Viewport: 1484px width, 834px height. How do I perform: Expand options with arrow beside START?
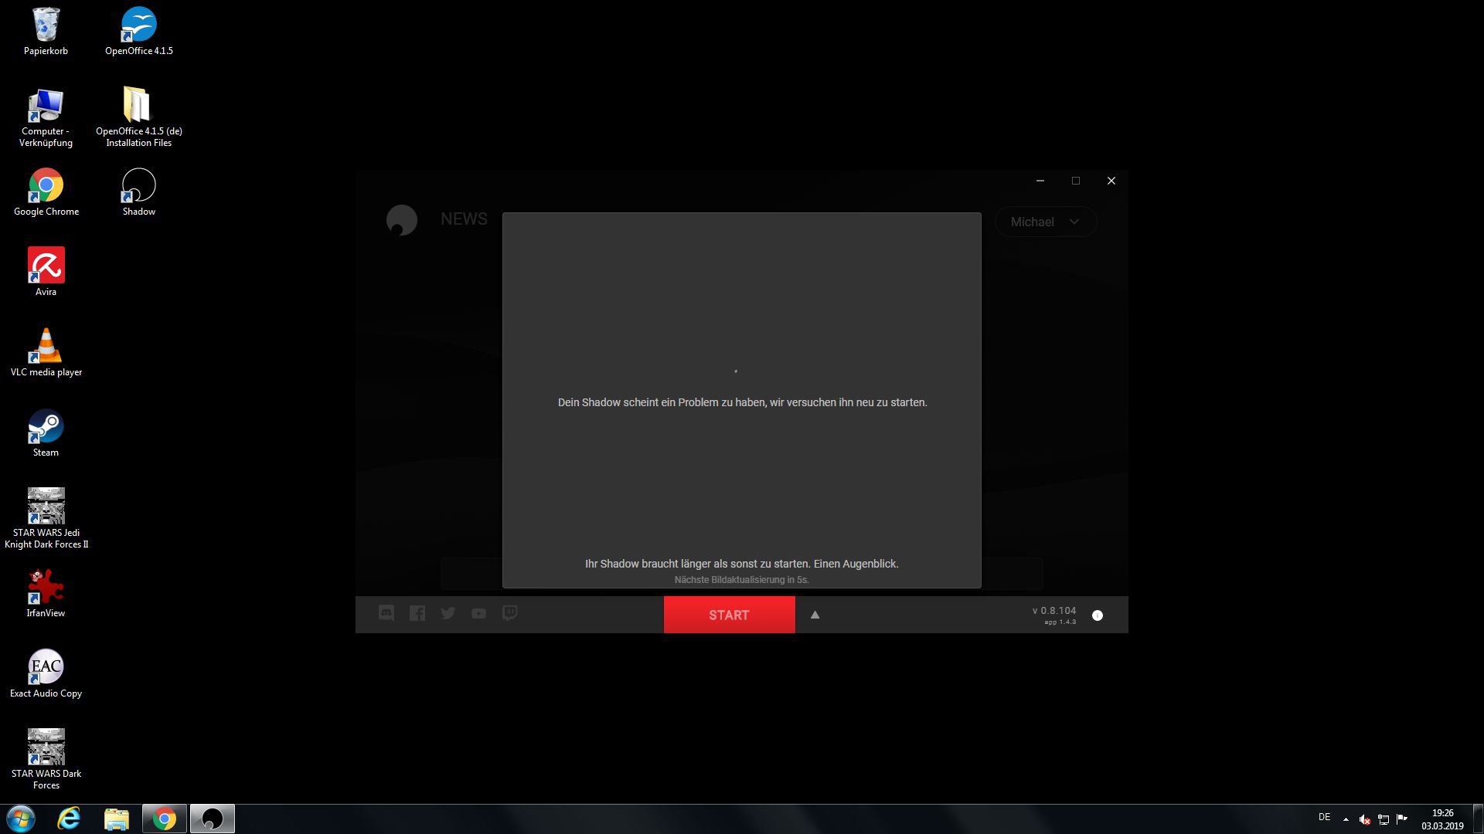(815, 615)
